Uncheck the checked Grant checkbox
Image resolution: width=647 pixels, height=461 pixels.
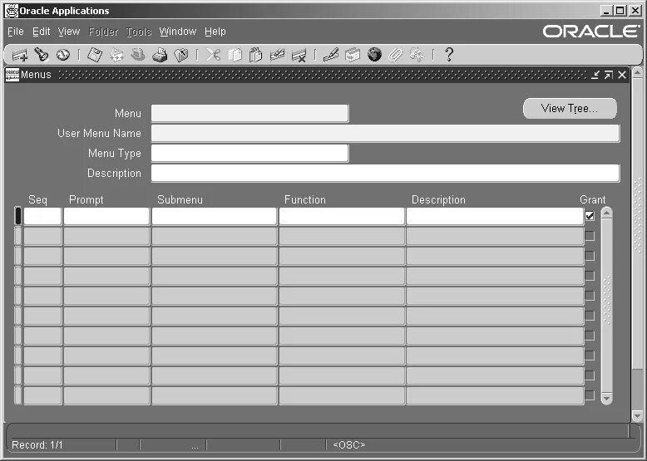point(590,216)
